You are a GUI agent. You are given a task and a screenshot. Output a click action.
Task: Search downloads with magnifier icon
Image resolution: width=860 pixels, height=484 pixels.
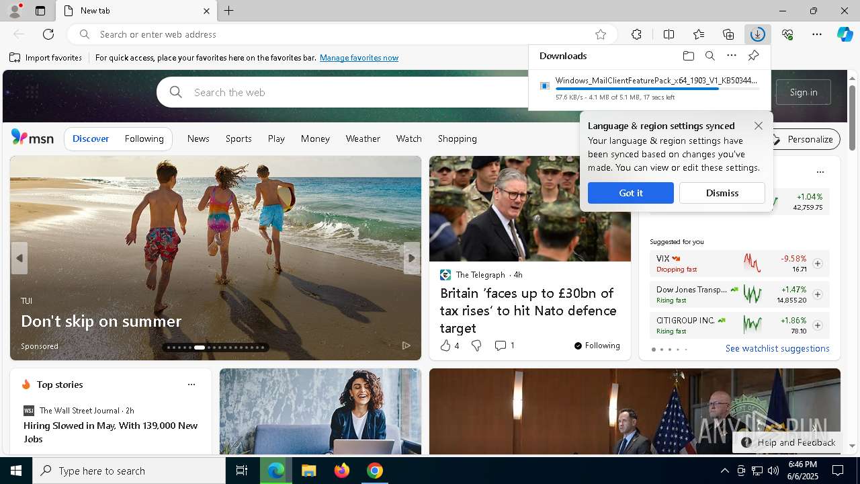tap(710, 56)
